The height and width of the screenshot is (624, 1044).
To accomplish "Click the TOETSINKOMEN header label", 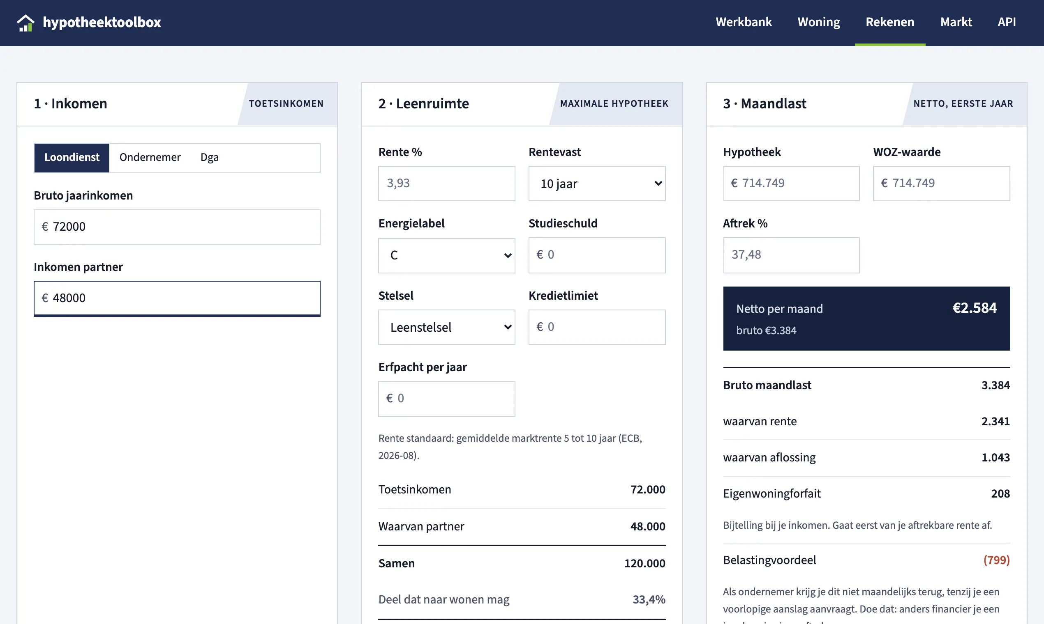I will click(286, 103).
